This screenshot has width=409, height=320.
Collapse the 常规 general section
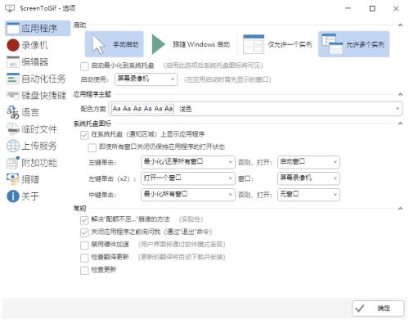tap(400, 209)
